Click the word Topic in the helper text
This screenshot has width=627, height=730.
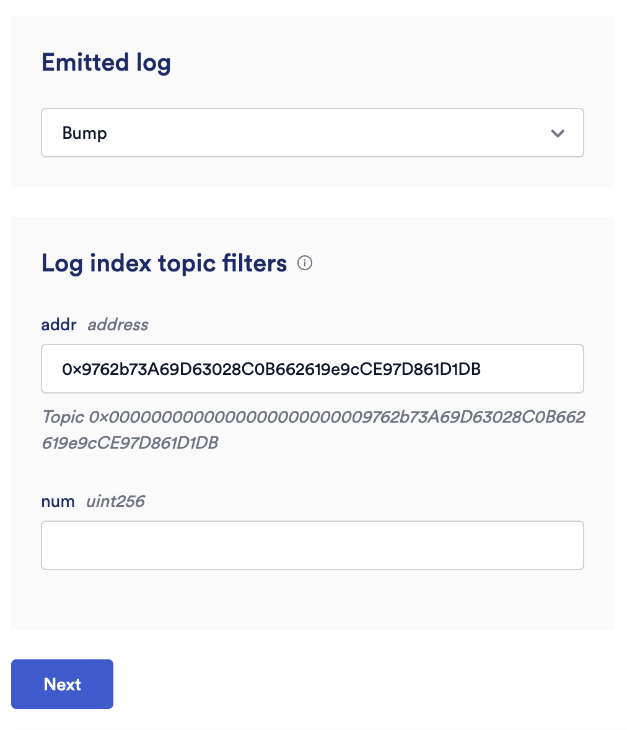pyautogui.click(x=63, y=417)
